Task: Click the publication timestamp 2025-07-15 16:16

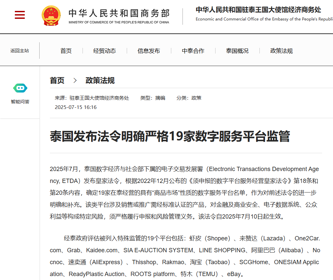Action: (76, 107)
